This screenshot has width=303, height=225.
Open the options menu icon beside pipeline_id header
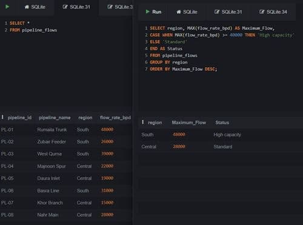[x=2, y=117]
